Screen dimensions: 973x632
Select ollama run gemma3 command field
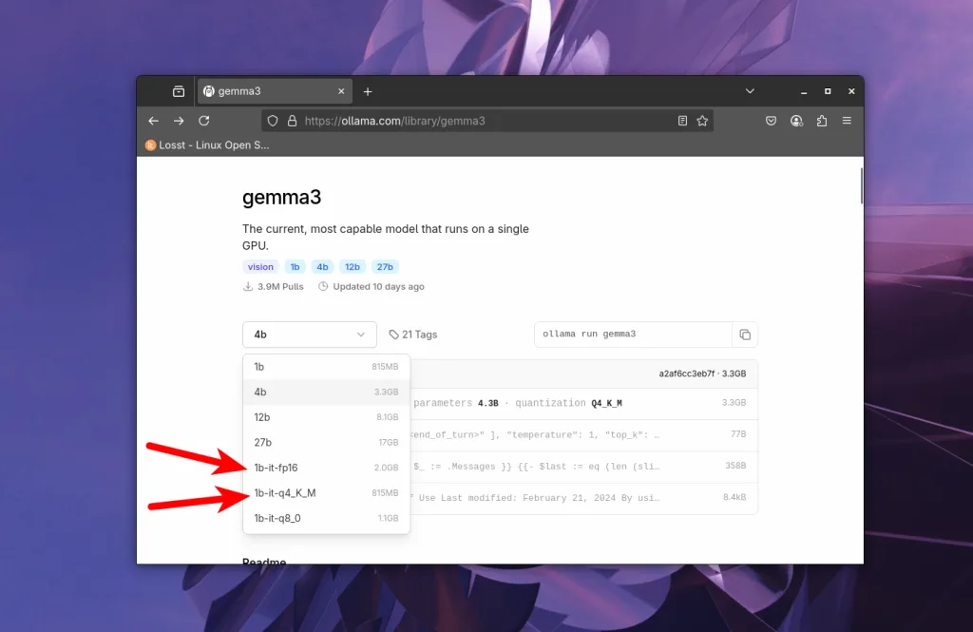(633, 335)
